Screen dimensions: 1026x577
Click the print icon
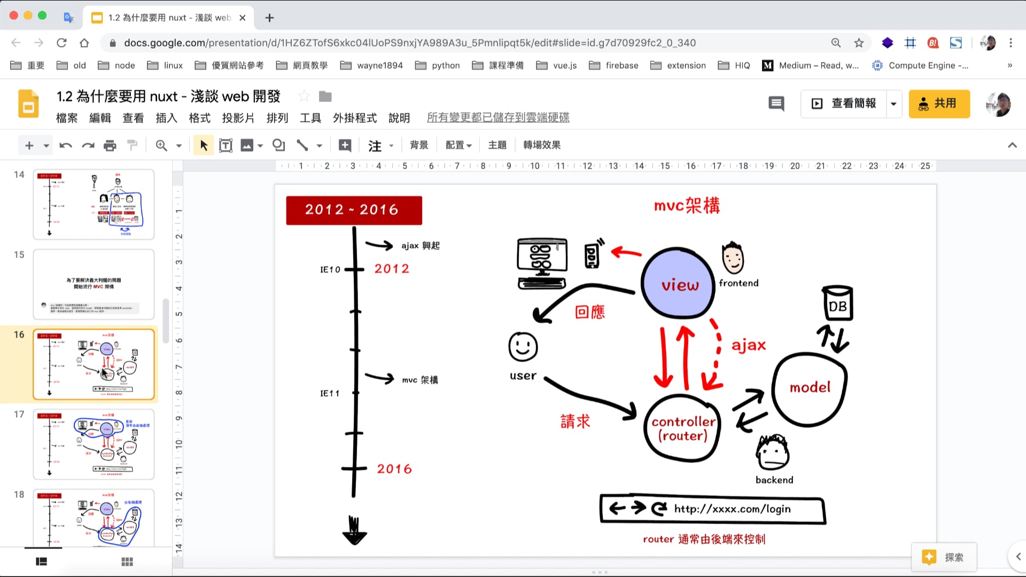point(110,145)
